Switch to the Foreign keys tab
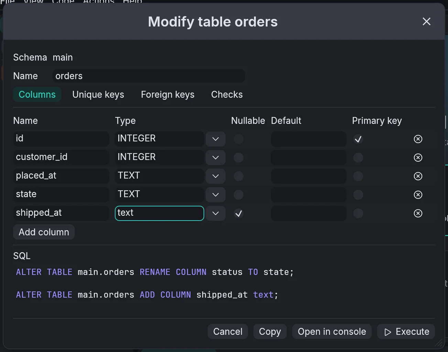 point(168,95)
